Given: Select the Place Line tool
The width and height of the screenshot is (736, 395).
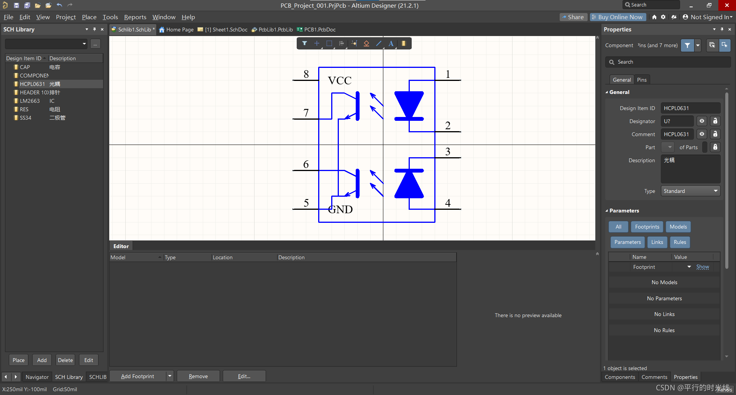Looking at the screenshot, I should pyautogui.click(x=379, y=43).
